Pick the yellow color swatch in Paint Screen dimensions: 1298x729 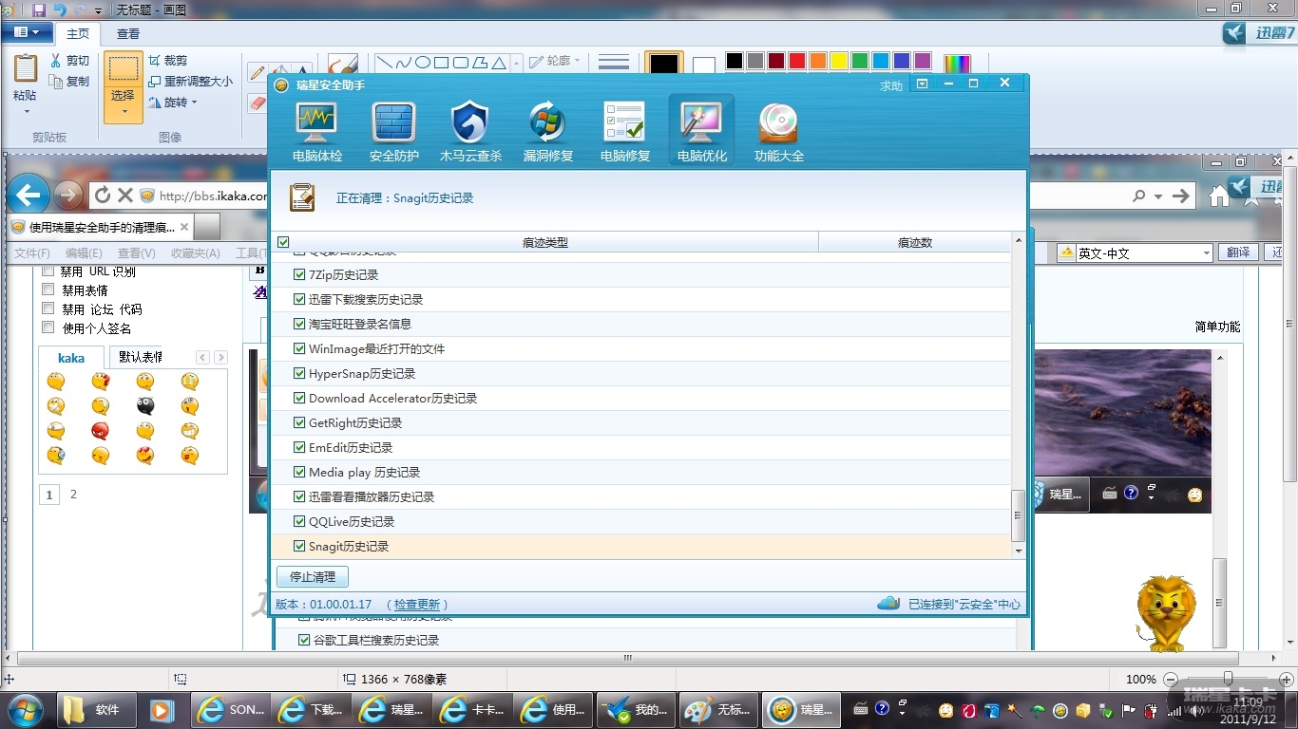coord(839,61)
